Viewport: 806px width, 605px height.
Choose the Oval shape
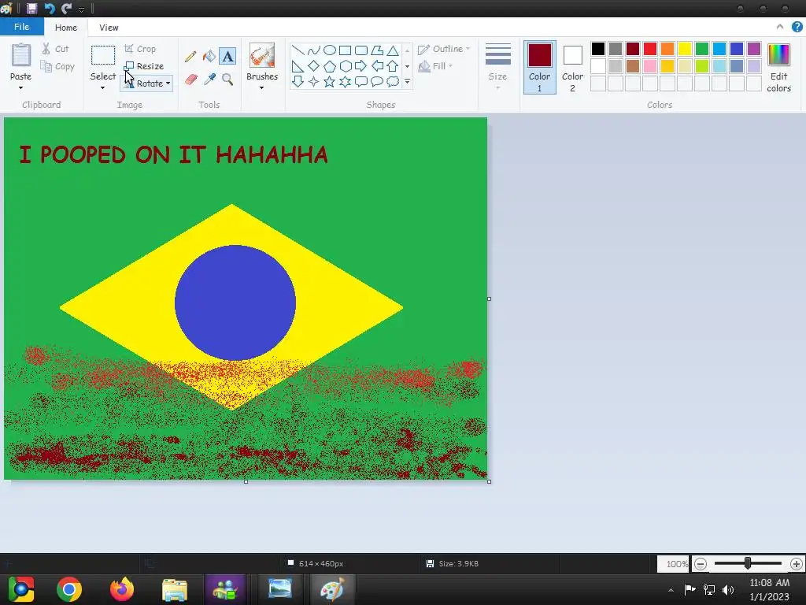[x=330, y=50]
